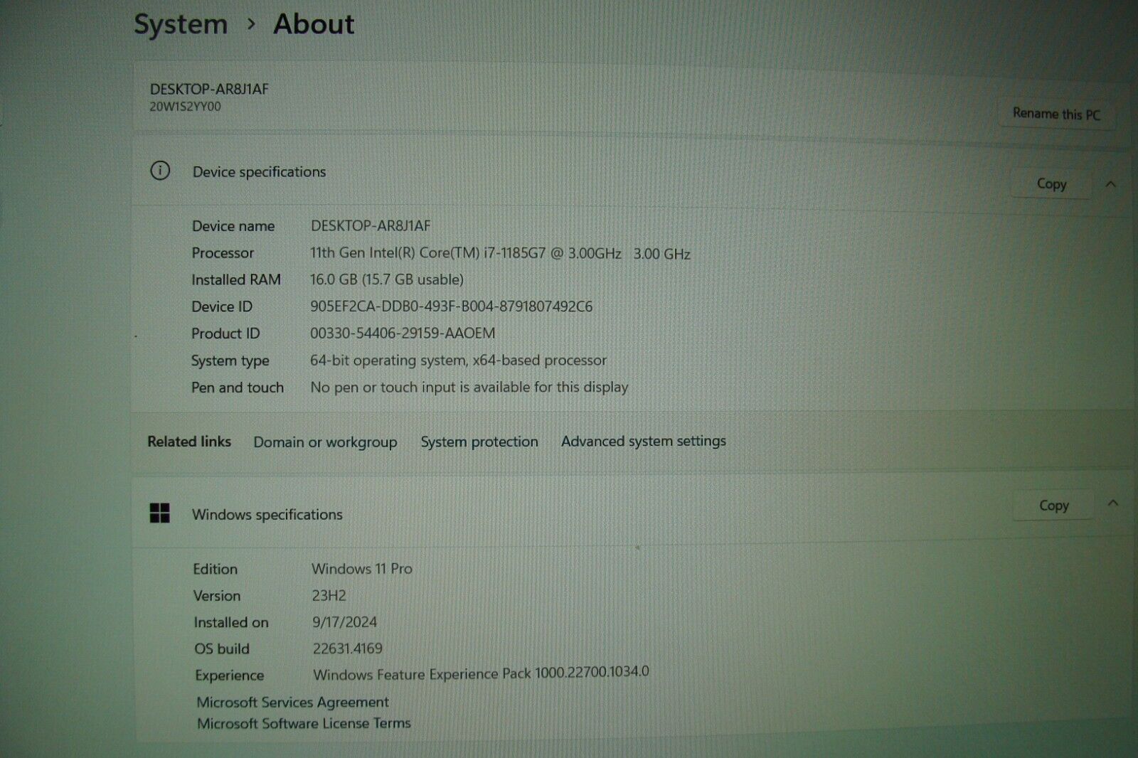Select the model number 20W1S2YY00

pos(185,107)
